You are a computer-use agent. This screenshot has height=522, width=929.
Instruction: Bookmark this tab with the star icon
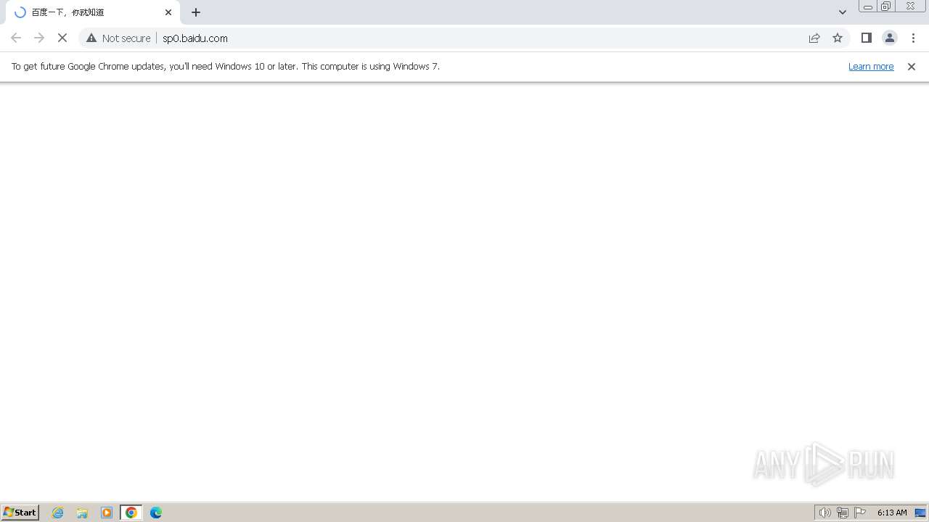838,38
